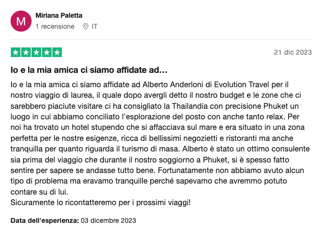Screen dimensions: 323x231
Task: Click the review date "21 dic 2023"
Action: pyautogui.click(x=293, y=52)
